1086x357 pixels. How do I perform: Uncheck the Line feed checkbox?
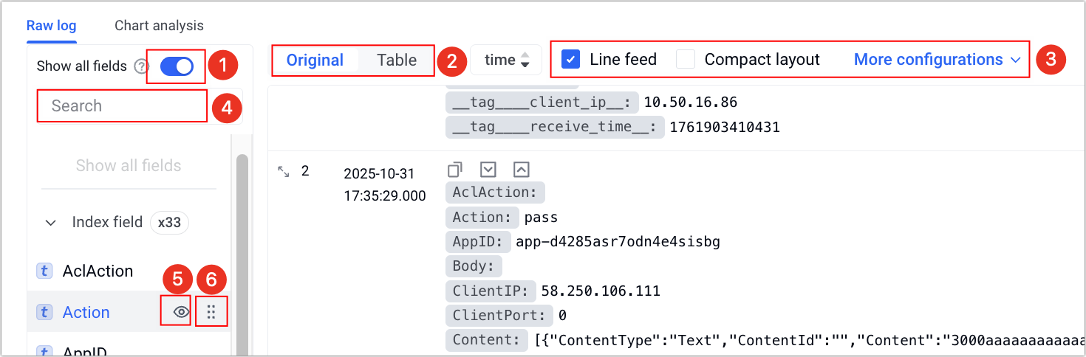(570, 60)
